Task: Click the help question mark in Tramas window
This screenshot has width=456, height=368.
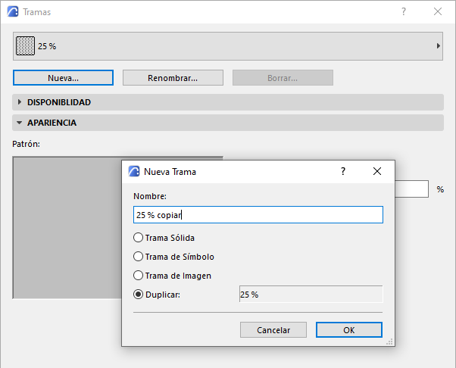Action: click(x=404, y=12)
